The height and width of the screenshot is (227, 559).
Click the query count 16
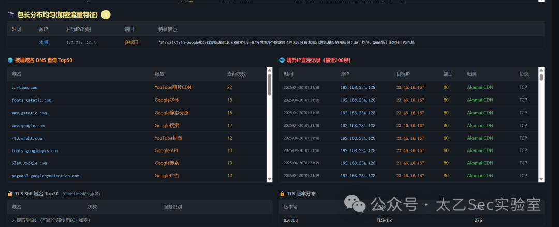tap(230, 113)
